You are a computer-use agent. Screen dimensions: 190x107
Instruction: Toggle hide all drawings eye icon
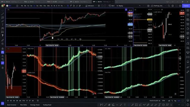click(x=3, y=59)
